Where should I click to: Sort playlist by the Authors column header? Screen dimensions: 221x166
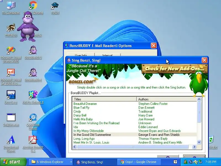coord(167,99)
